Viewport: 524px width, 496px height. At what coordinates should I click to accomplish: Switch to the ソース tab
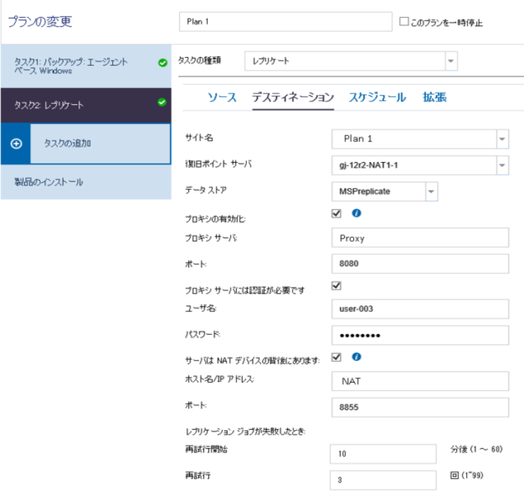pos(222,97)
